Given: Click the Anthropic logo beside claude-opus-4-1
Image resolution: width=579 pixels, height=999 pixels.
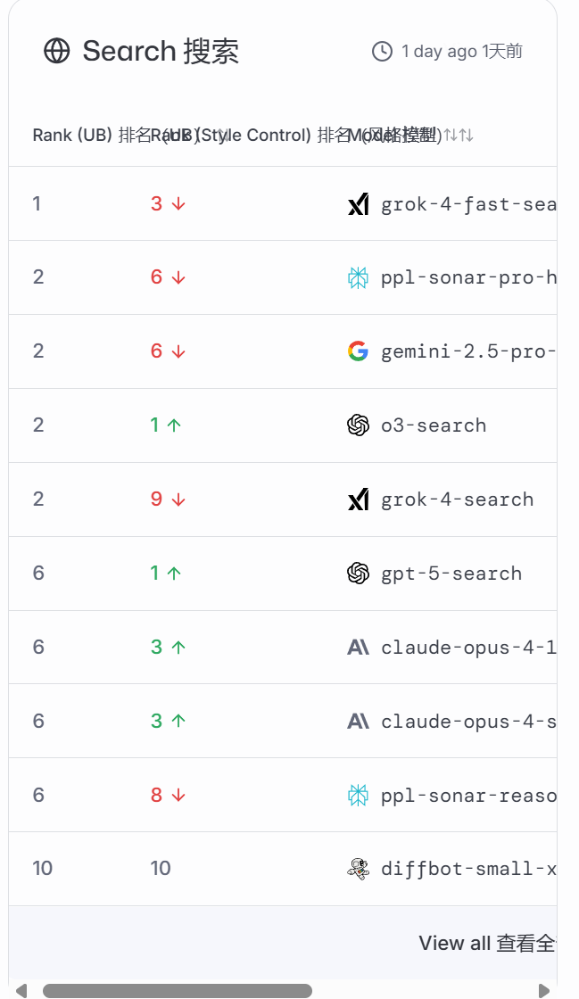Looking at the screenshot, I should [x=358, y=648].
